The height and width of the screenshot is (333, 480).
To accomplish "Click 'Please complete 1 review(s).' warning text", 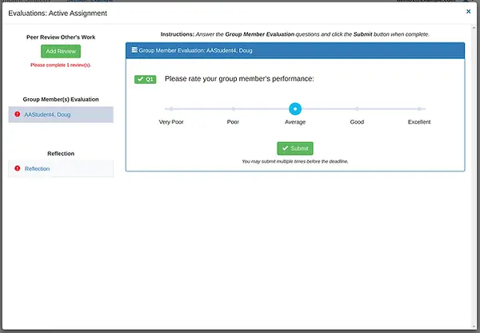I will pos(61,65).
